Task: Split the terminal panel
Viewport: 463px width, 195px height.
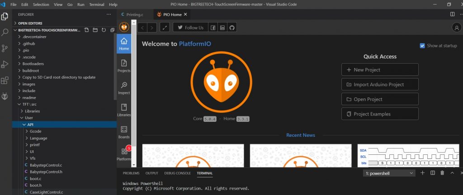Action: 433,173
